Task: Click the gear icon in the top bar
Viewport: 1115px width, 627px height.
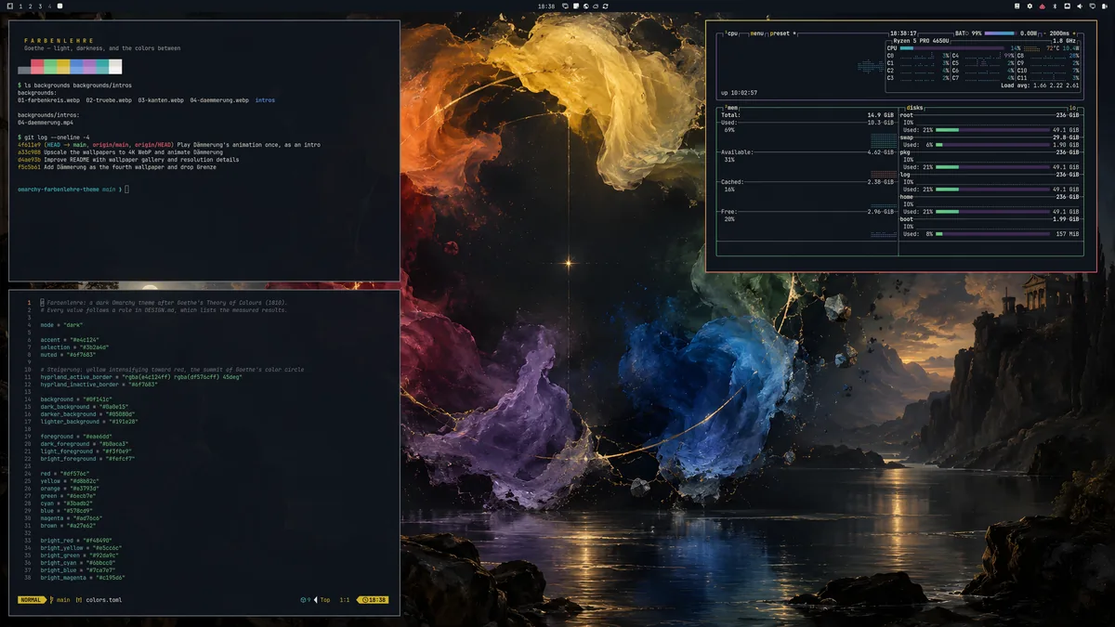Action: 1030,6
